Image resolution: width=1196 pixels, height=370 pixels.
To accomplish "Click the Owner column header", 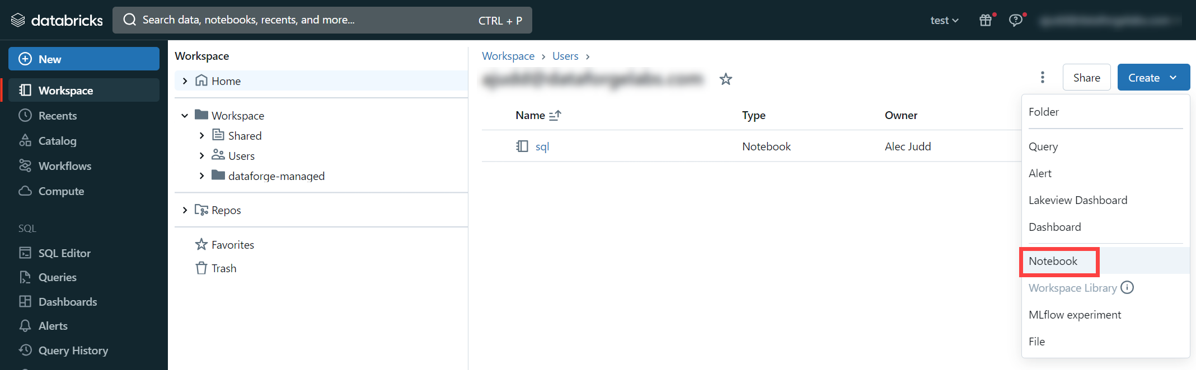I will pyautogui.click(x=900, y=115).
